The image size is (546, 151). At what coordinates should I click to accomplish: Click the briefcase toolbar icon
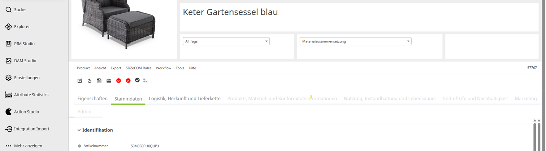click(109, 81)
